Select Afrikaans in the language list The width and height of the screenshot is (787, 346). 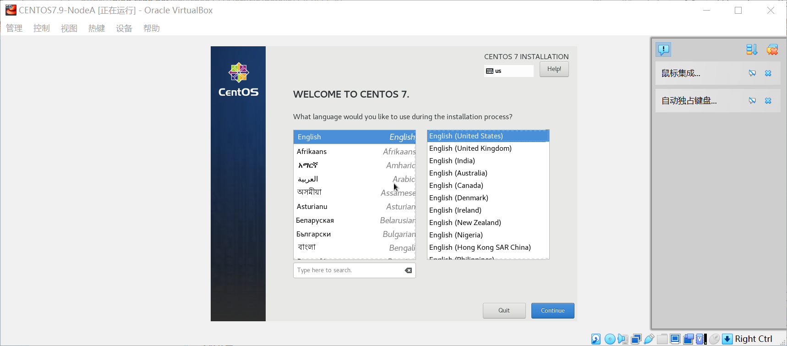click(355, 151)
